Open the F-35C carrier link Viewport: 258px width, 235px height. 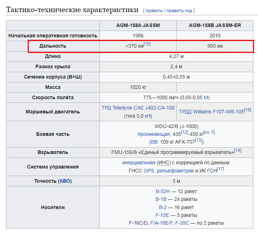tap(182, 223)
